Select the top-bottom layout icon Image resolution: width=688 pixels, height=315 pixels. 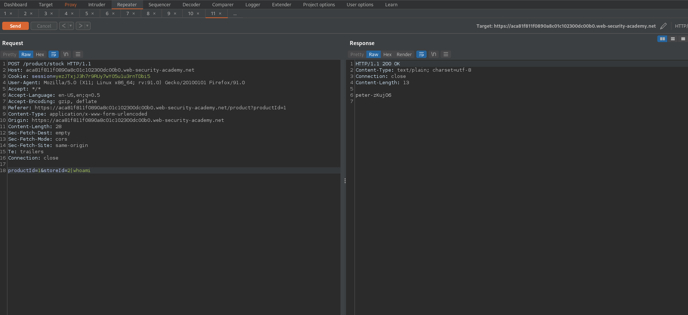673,39
